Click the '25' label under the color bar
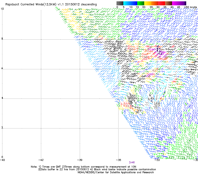This screenshot has height=174, width=198. (x=151, y=7)
